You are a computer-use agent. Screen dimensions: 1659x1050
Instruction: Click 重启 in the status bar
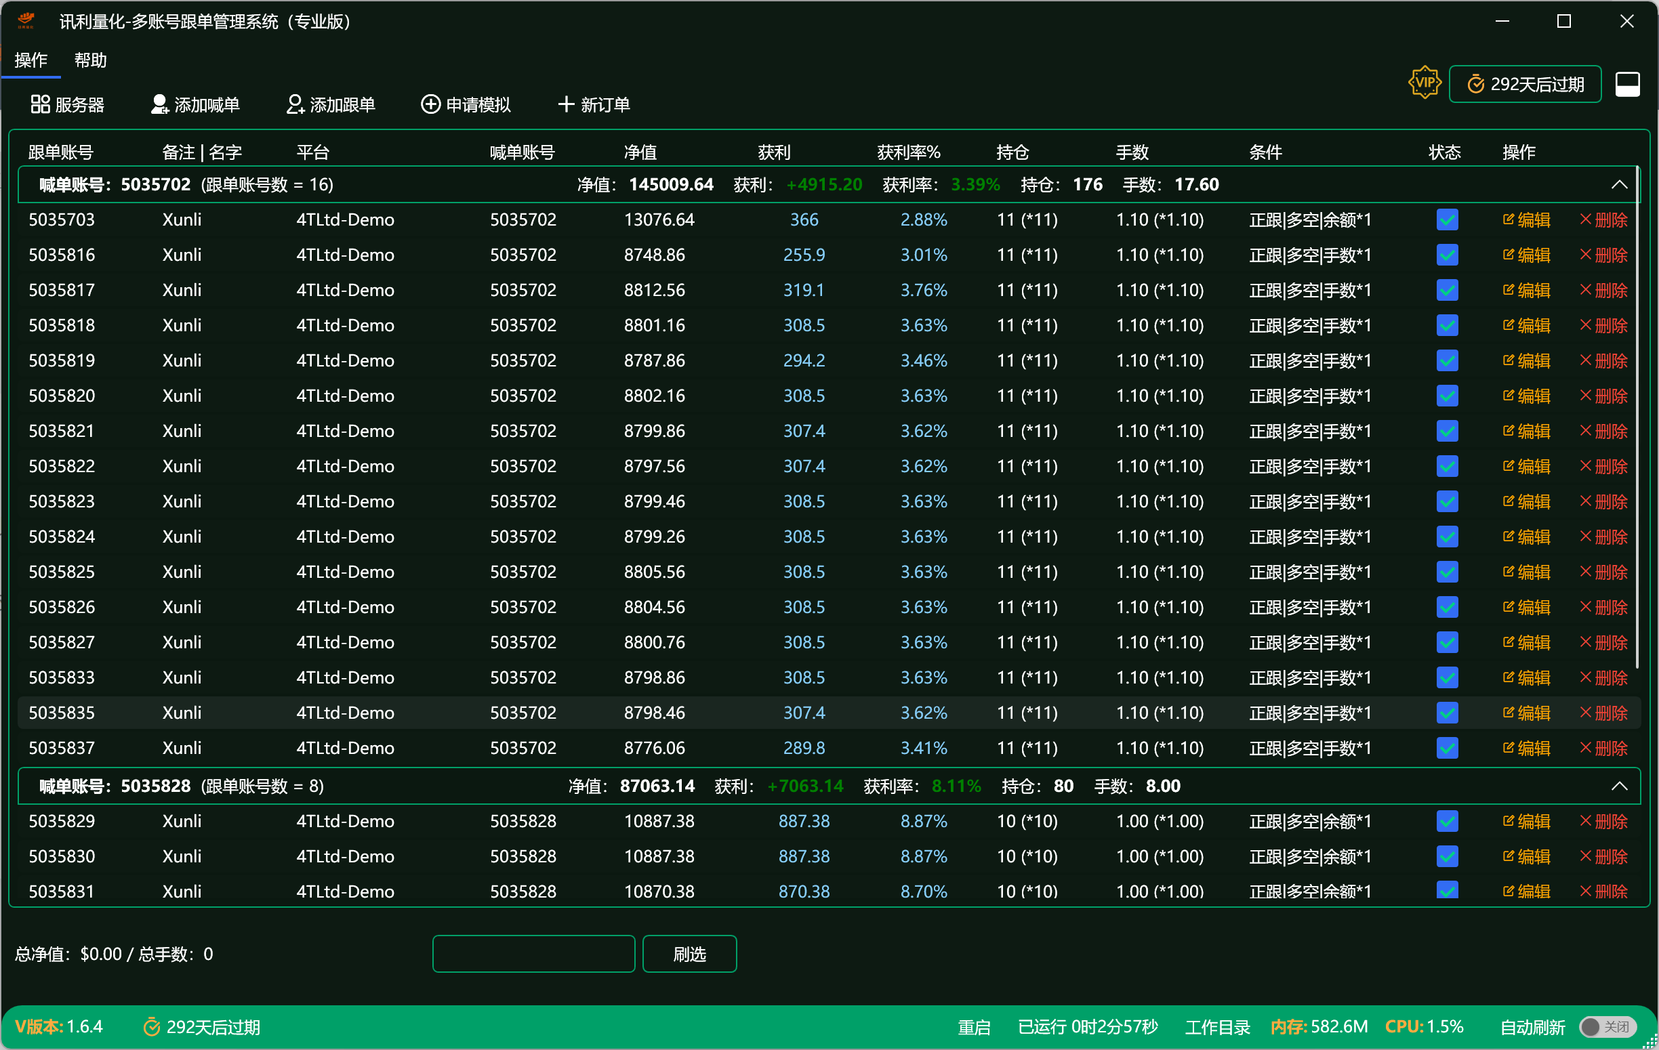click(973, 1027)
